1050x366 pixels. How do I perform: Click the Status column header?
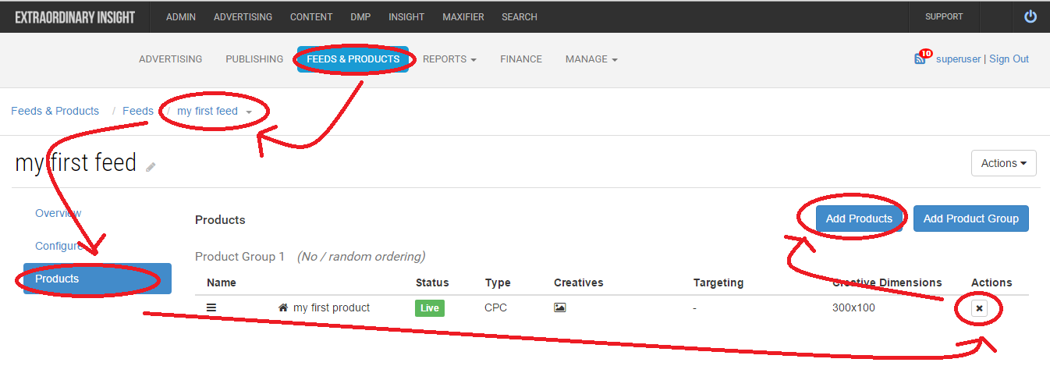pos(432,282)
